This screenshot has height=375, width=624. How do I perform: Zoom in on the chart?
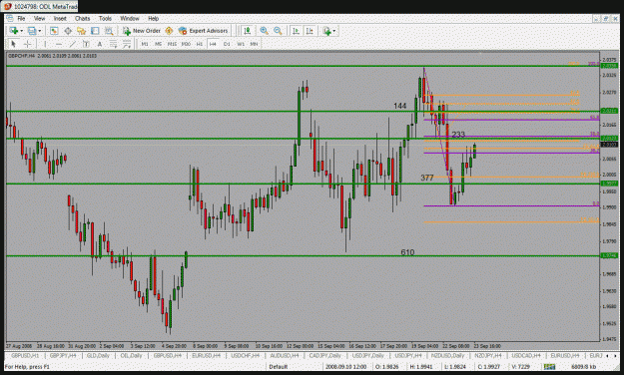(x=264, y=31)
